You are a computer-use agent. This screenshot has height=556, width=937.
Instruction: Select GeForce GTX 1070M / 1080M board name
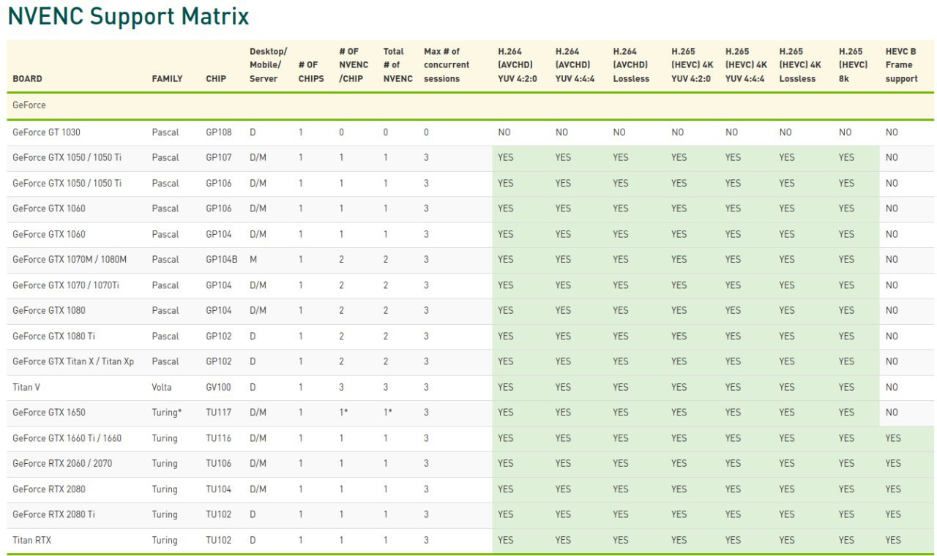70,260
